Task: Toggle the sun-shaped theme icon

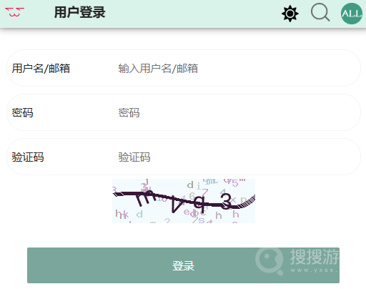Action: click(290, 14)
